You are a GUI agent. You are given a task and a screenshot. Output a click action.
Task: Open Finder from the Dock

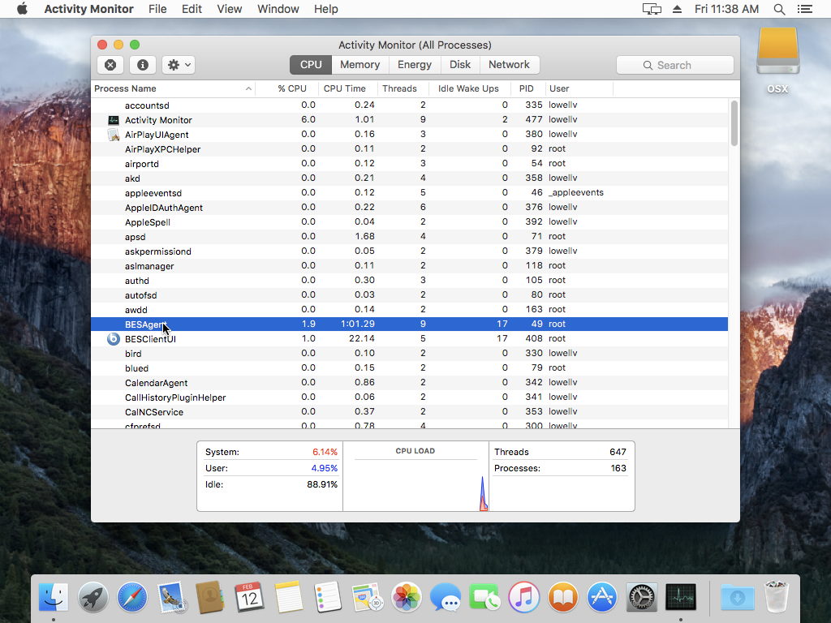coord(54,597)
